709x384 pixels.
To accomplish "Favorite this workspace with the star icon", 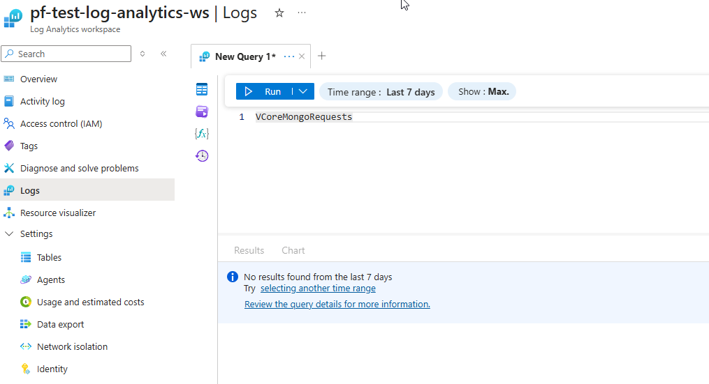I will pyautogui.click(x=279, y=13).
